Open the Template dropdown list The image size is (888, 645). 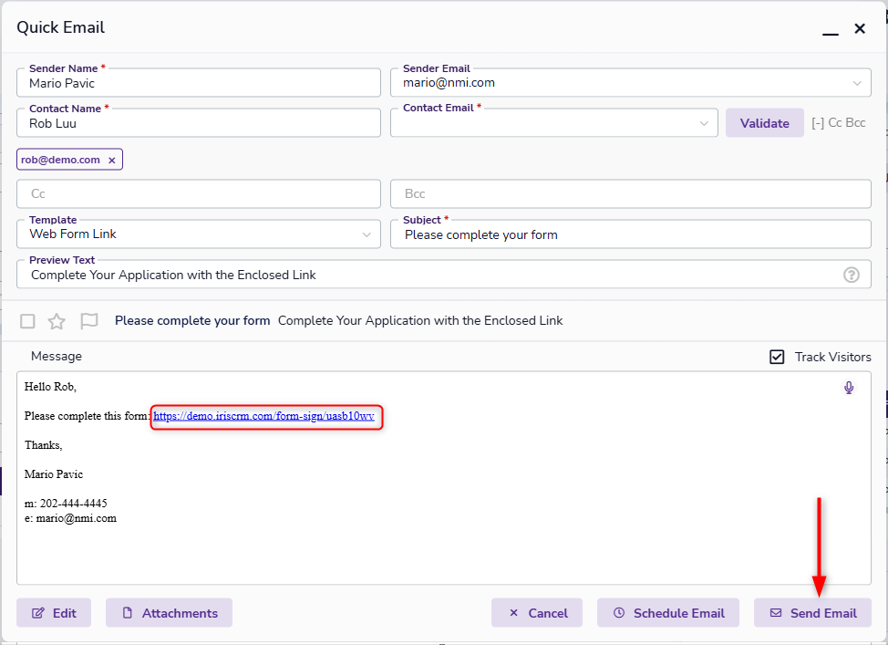click(x=367, y=234)
